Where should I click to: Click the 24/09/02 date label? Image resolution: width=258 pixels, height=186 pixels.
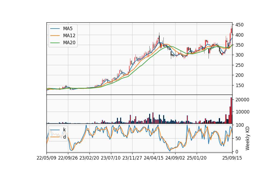[x=175, y=158]
